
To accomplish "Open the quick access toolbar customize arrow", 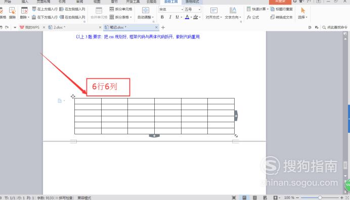I will 15,27.
